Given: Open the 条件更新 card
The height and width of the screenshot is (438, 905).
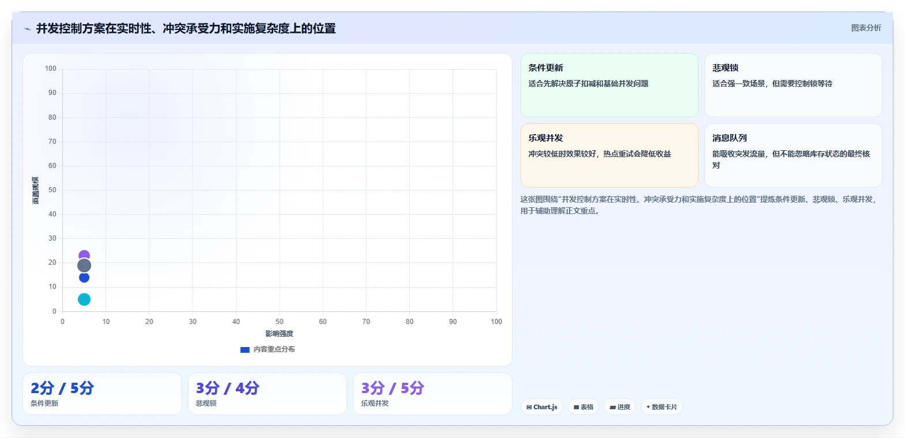Looking at the screenshot, I should coord(609,85).
